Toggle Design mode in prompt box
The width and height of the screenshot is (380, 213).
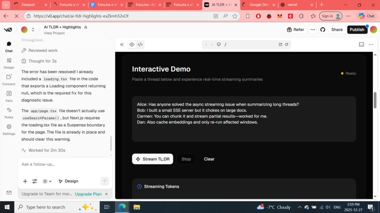(x=68, y=181)
